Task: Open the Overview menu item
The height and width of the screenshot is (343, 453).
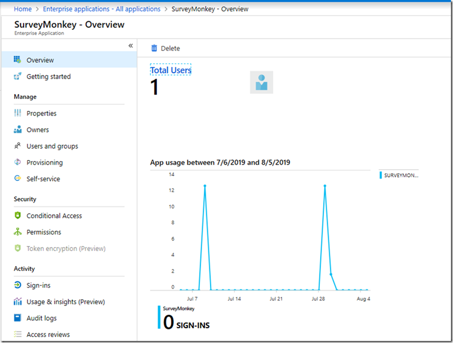Action: click(69, 60)
